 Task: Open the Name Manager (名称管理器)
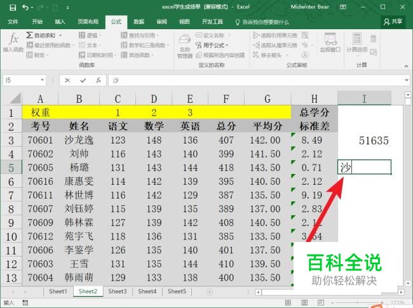click(185, 45)
